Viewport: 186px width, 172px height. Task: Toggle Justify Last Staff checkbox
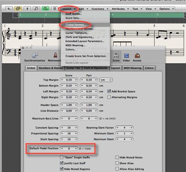click(x=62, y=163)
